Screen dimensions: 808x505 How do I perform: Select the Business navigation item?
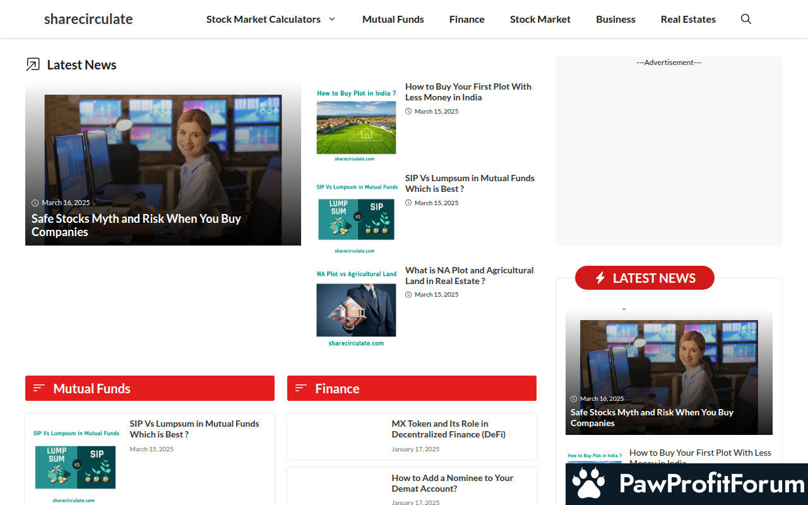tap(615, 19)
